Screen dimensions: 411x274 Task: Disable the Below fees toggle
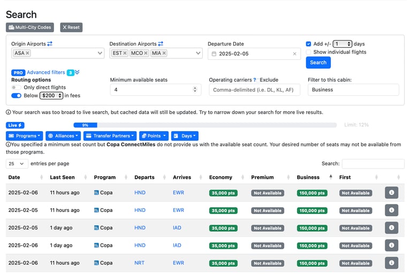[16, 95]
